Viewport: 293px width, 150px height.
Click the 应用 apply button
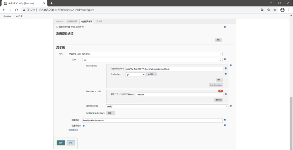point(71,143)
